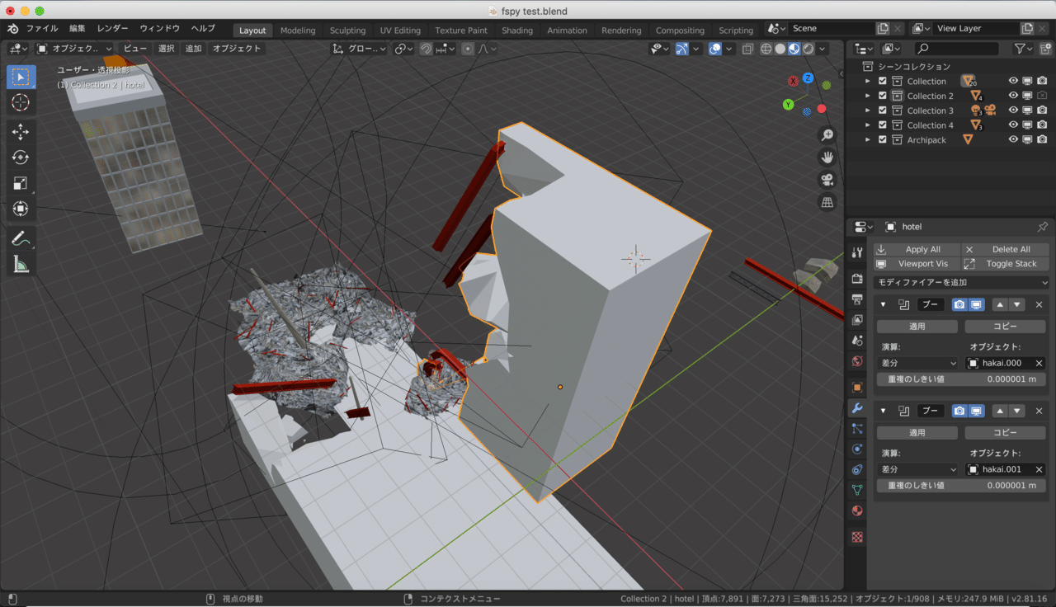Open the ファイル menu
This screenshot has width=1056, height=607.
point(42,29)
